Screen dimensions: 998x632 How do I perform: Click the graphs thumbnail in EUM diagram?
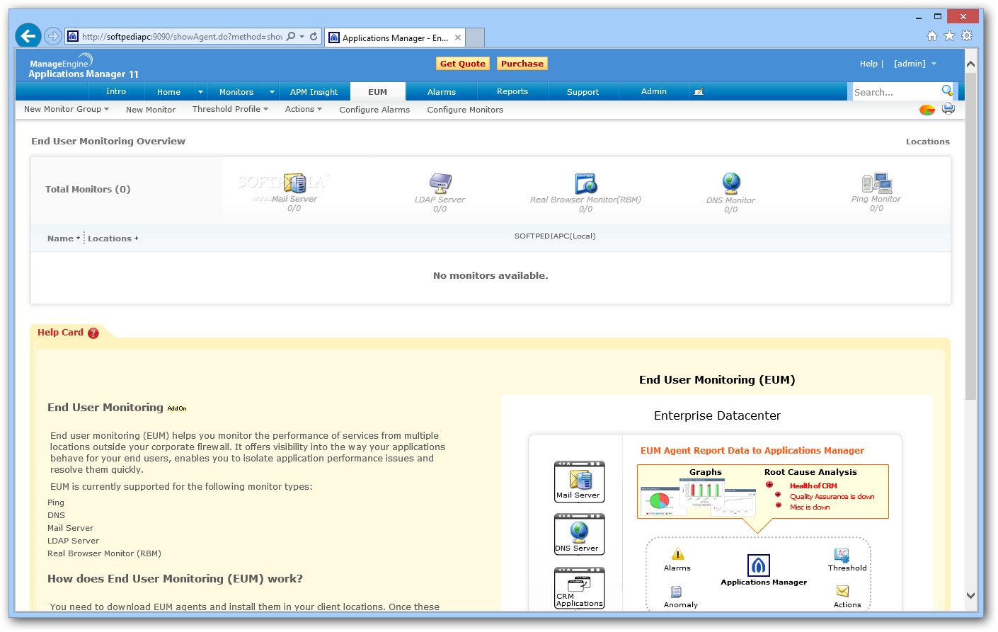click(698, 498)
